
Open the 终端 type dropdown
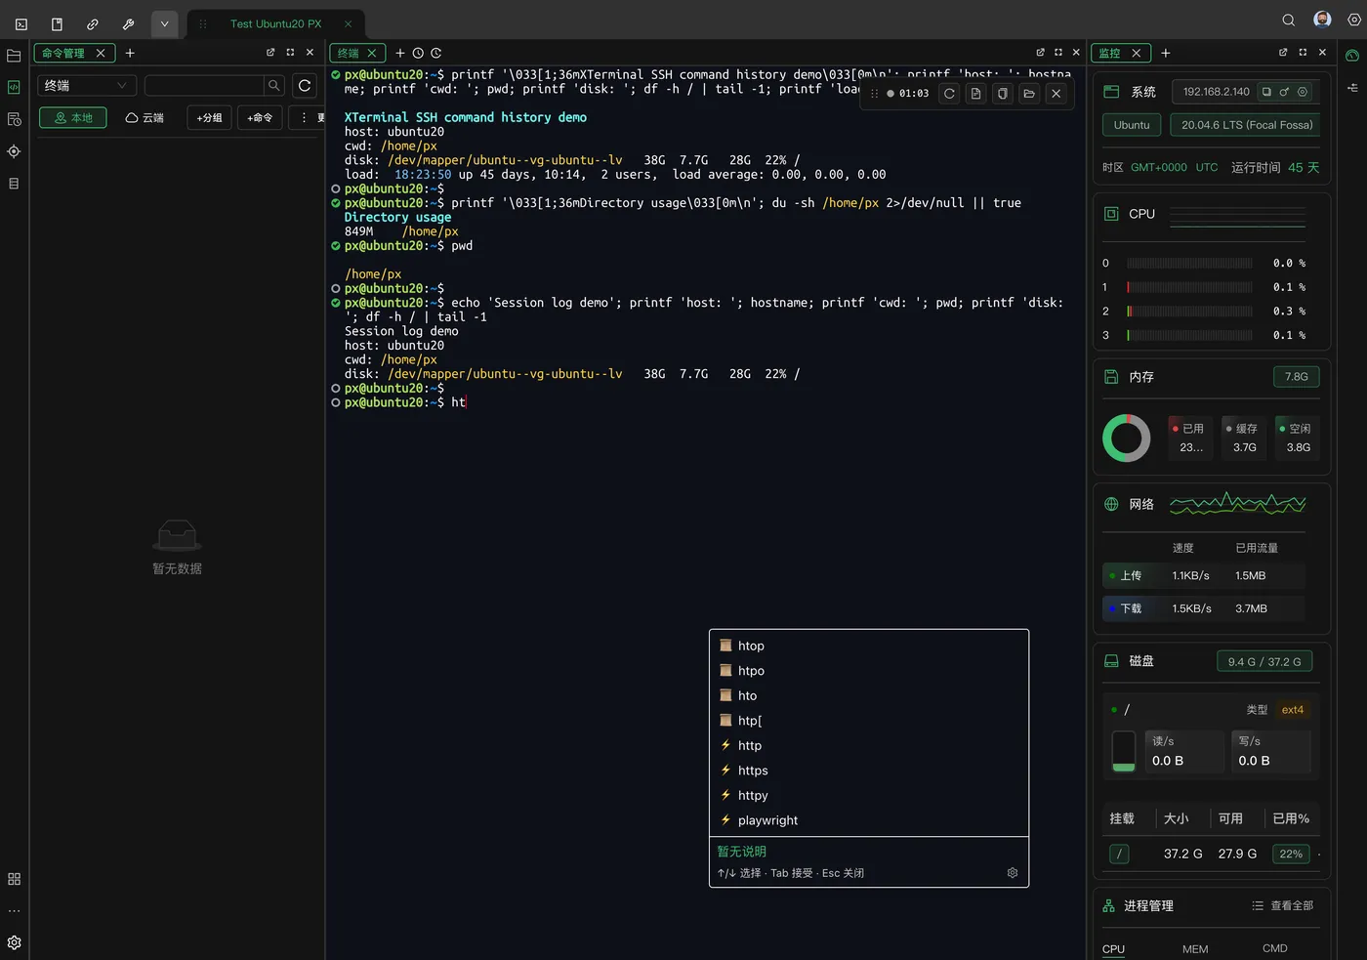tap(87, 86)
